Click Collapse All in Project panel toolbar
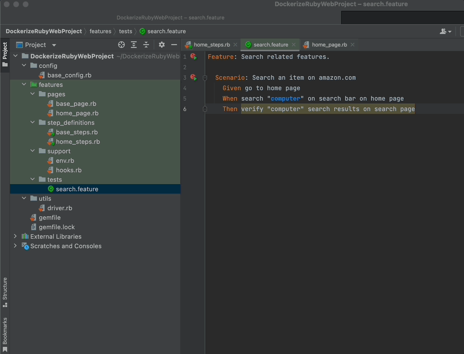Image resolution: width=464 pixels, height=354 pixels. click(x=146, y=45)
